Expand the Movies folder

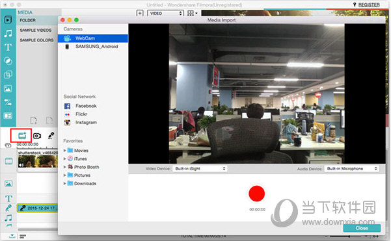64,150
